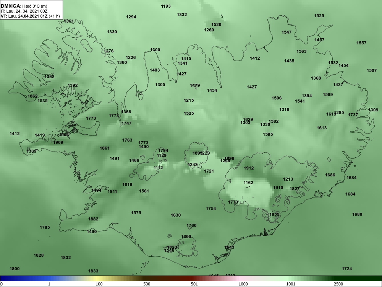Click the 1882 value on Reykjanes
The height and width of the screenshot is (287, 382).
tap(93, 219)
